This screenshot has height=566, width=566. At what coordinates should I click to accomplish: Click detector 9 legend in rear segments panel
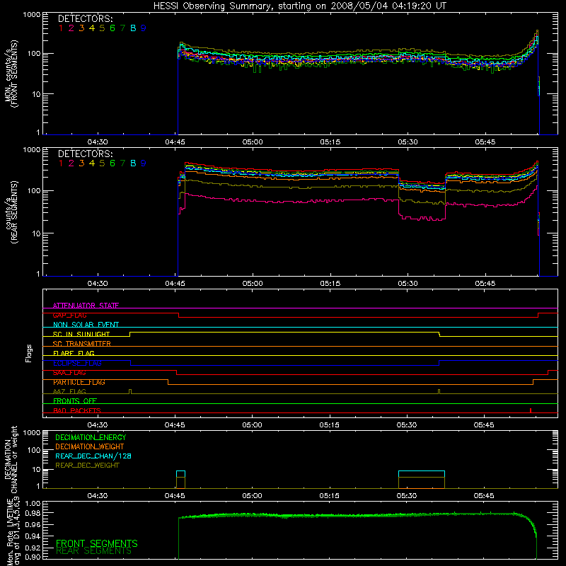point(144,163)
